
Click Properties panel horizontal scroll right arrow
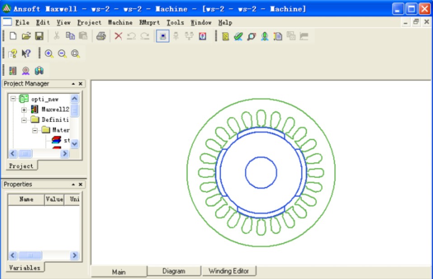(74, 255)
